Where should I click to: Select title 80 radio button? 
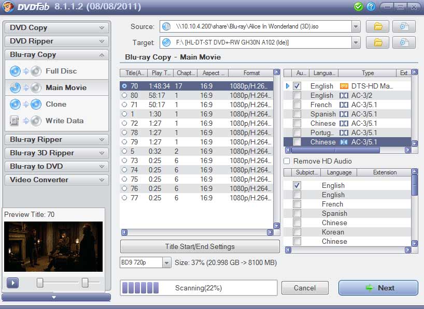click(x=124, y=95)
